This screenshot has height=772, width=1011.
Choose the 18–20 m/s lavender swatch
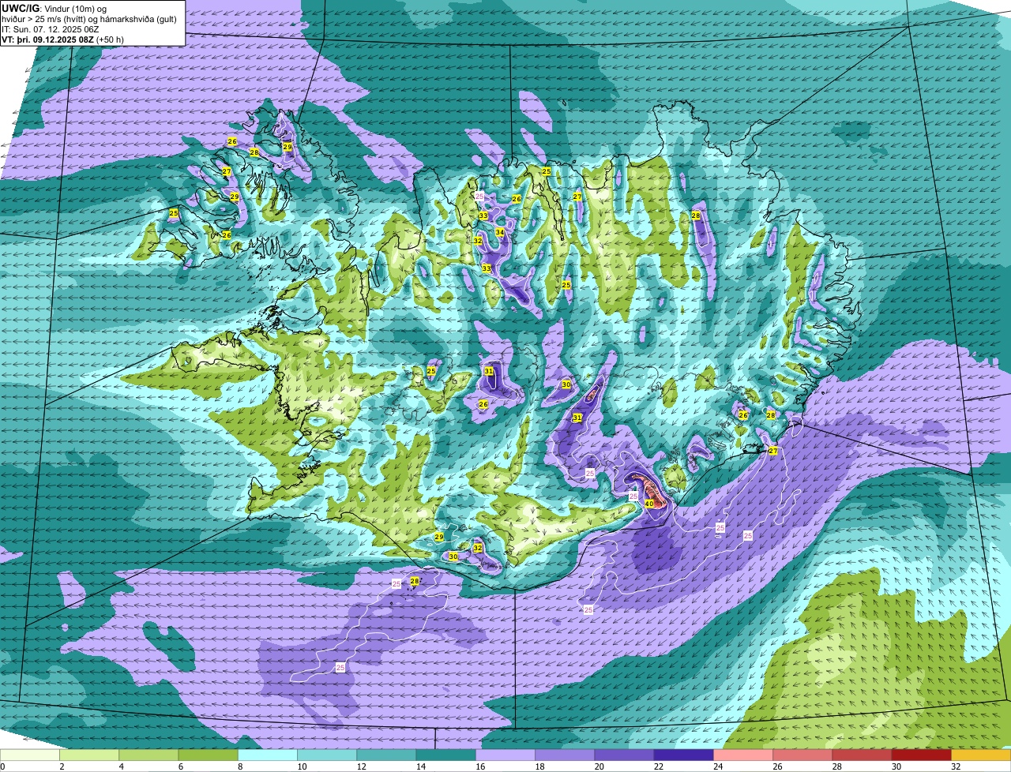pyautogui.click(x=565, y=755)
